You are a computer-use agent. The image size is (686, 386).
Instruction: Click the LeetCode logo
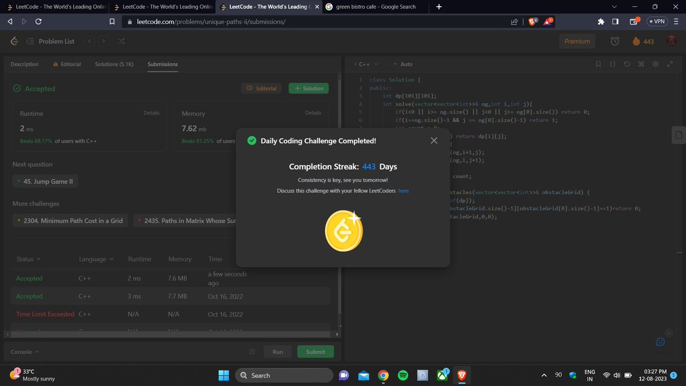pos(14,41)
